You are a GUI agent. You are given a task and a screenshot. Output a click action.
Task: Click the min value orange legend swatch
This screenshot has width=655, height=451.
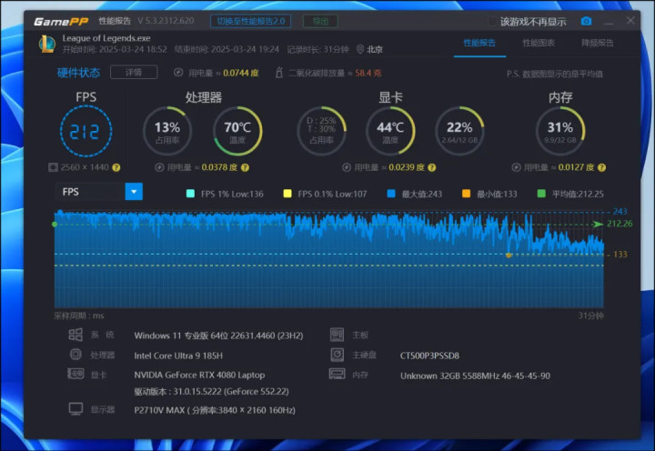[466, 194]
